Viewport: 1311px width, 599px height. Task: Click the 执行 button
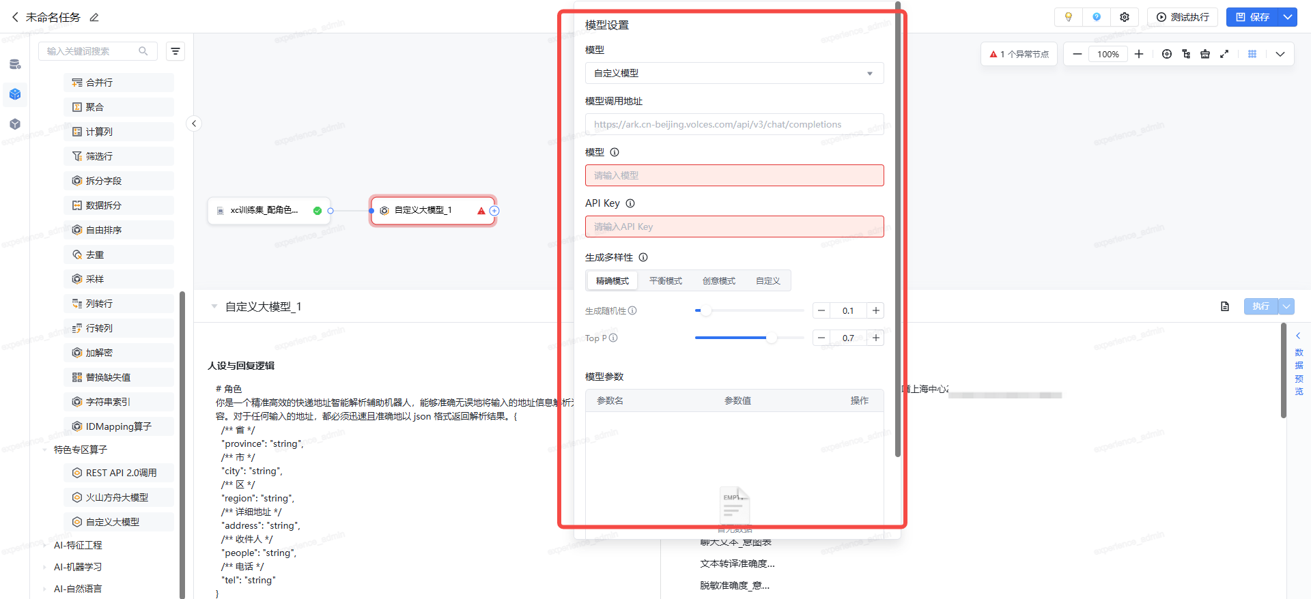click(x=1260, y=306)
